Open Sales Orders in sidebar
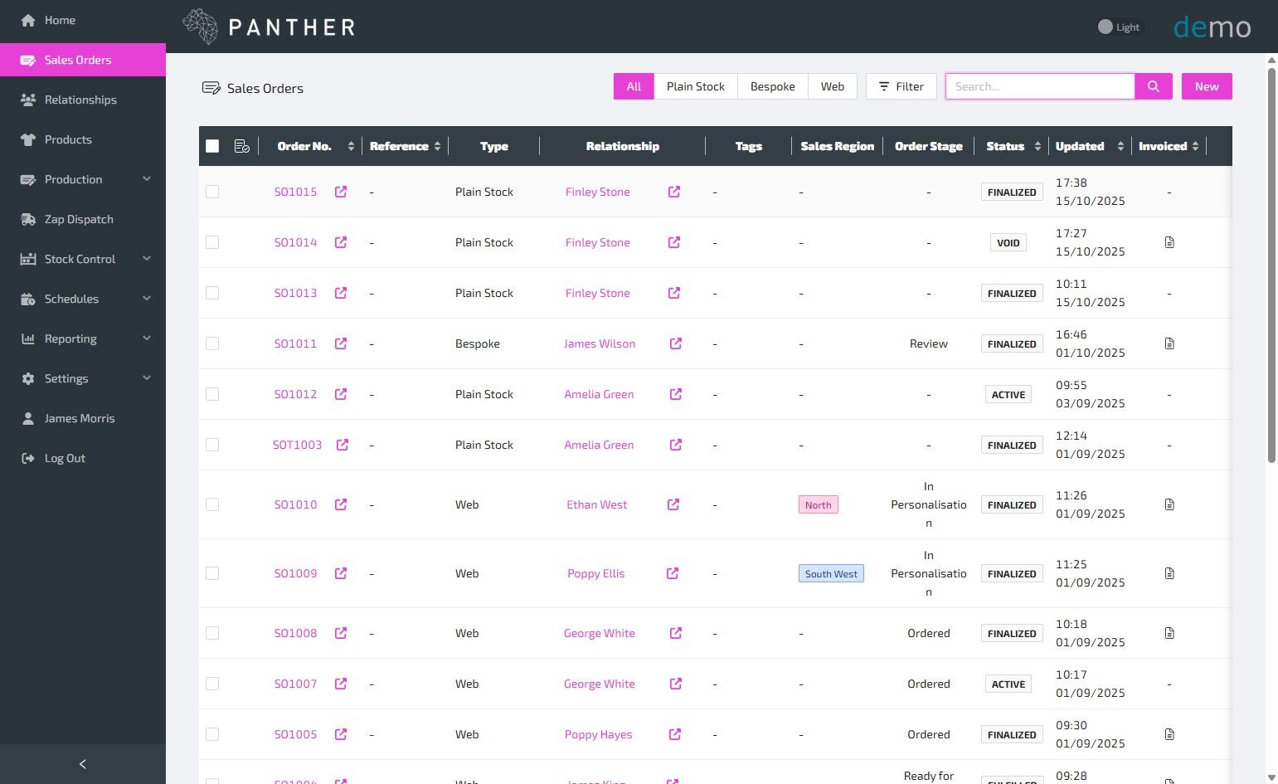 click(x=83, y=60)
